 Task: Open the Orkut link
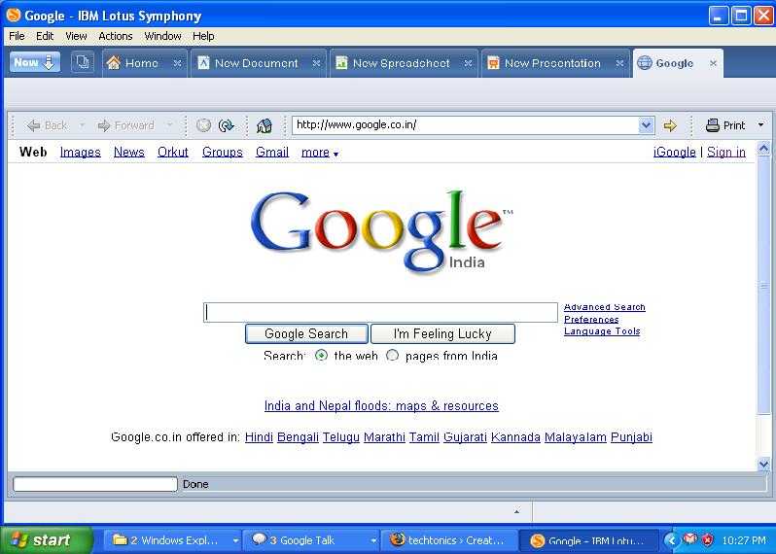pos(173,153)
